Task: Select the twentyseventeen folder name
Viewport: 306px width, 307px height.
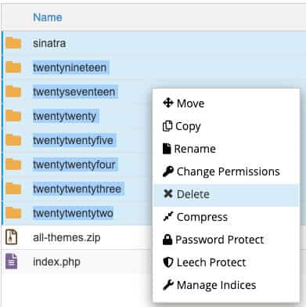Action: [x=74, y=92]
